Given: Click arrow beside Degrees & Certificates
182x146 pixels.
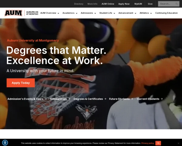Looking at the screenshot, I should 105,99.
